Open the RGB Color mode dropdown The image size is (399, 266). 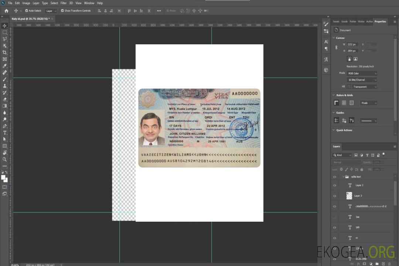(362, 73)
